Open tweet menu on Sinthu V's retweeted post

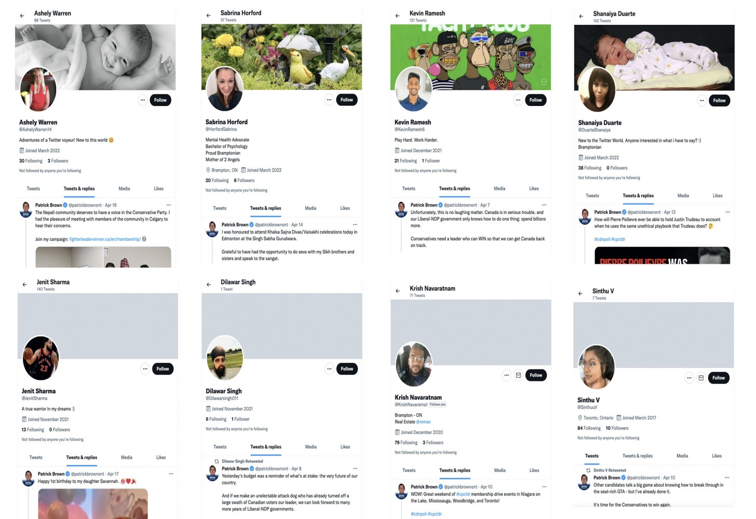click(727, 477)
